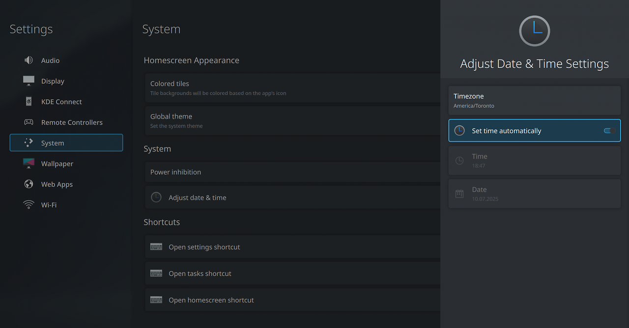Select the Remote Controllers gamepad icon

[x=29, y=122]
